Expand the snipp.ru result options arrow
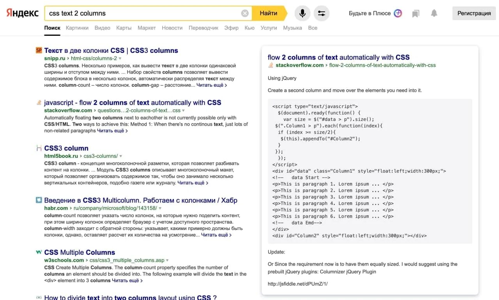Viewport: 499px width, 300px height. pyautogui.click(x=120, y=59)
